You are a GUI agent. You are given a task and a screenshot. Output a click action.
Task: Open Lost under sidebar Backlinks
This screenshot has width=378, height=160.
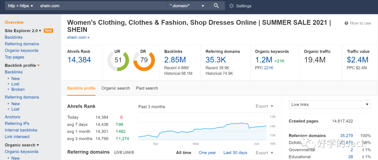coord(15,84)
